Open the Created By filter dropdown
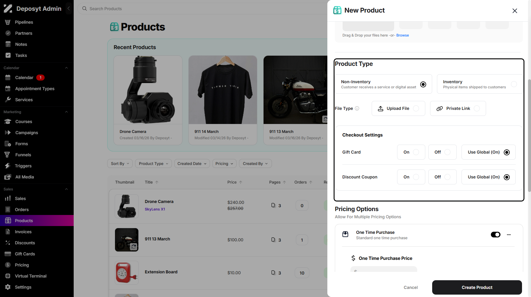531x297 pixels. (255, 163)
